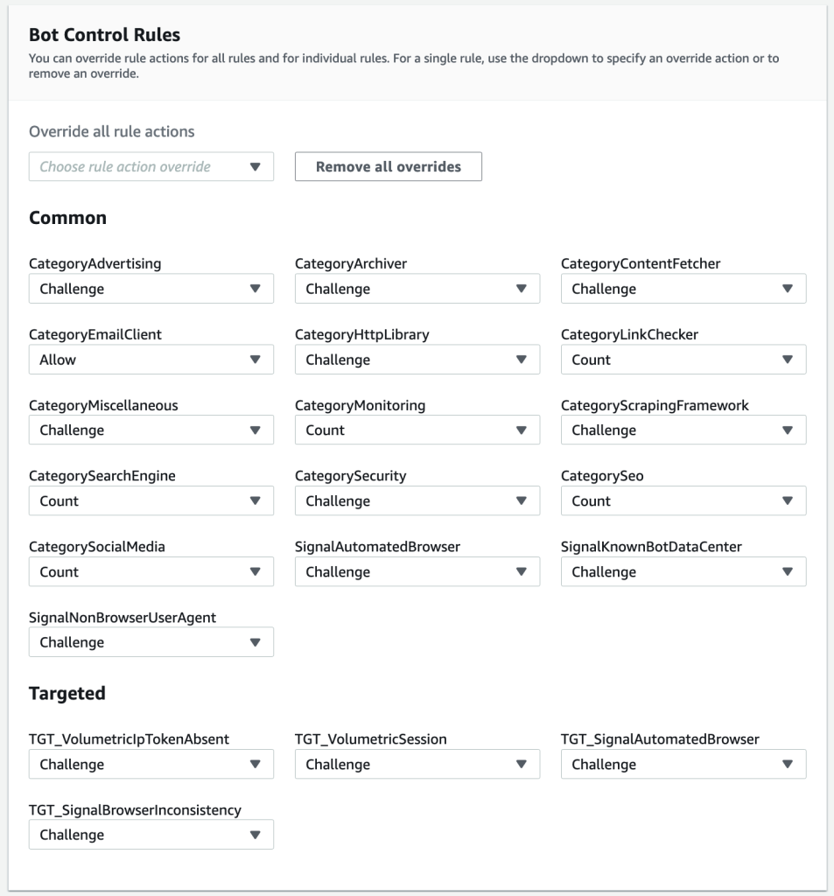Change the CategorySeo Count action
The image size is (834, 896).
click(x=684, y=501)
